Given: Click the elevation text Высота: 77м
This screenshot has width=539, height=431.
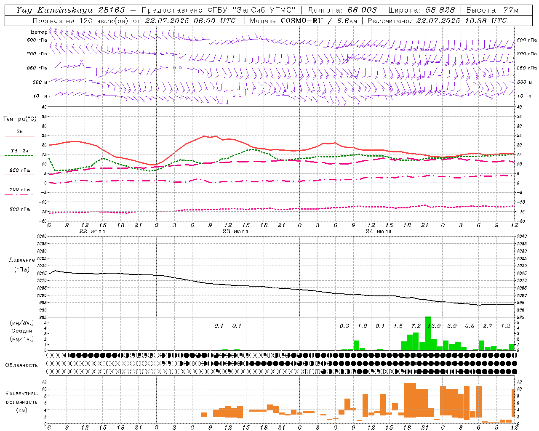Looking at the screenshot, I should 492,10.
